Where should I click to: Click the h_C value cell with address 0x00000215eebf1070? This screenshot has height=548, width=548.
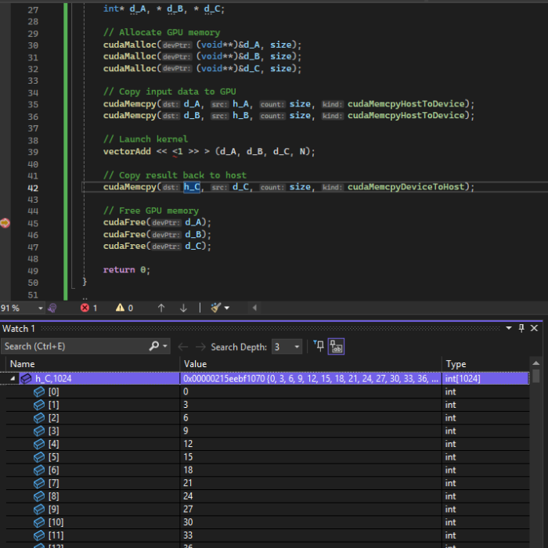(x=311, y=378)
